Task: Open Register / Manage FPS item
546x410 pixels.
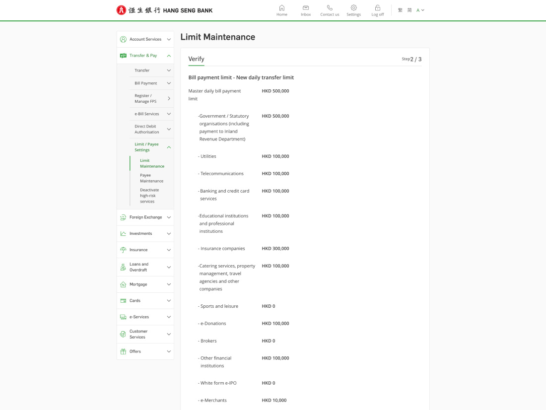Action: point(145,98)
